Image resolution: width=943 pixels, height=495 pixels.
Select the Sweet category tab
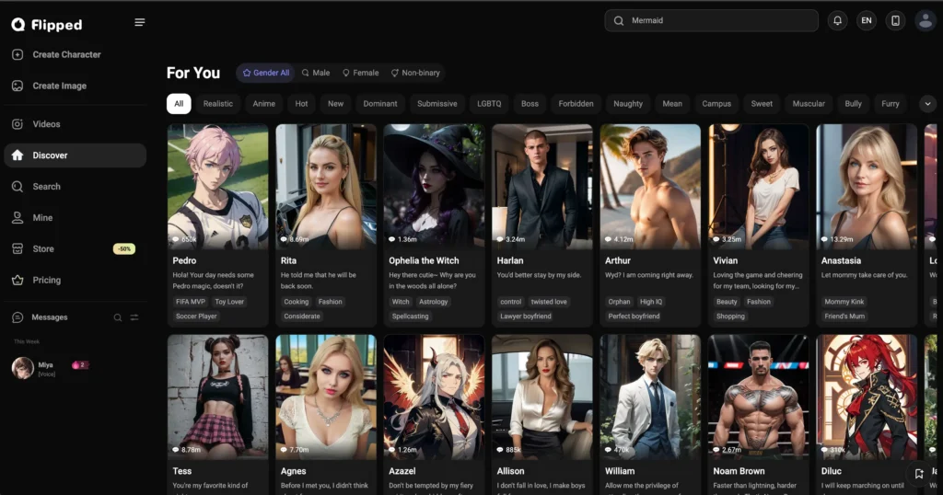point(762,103)
